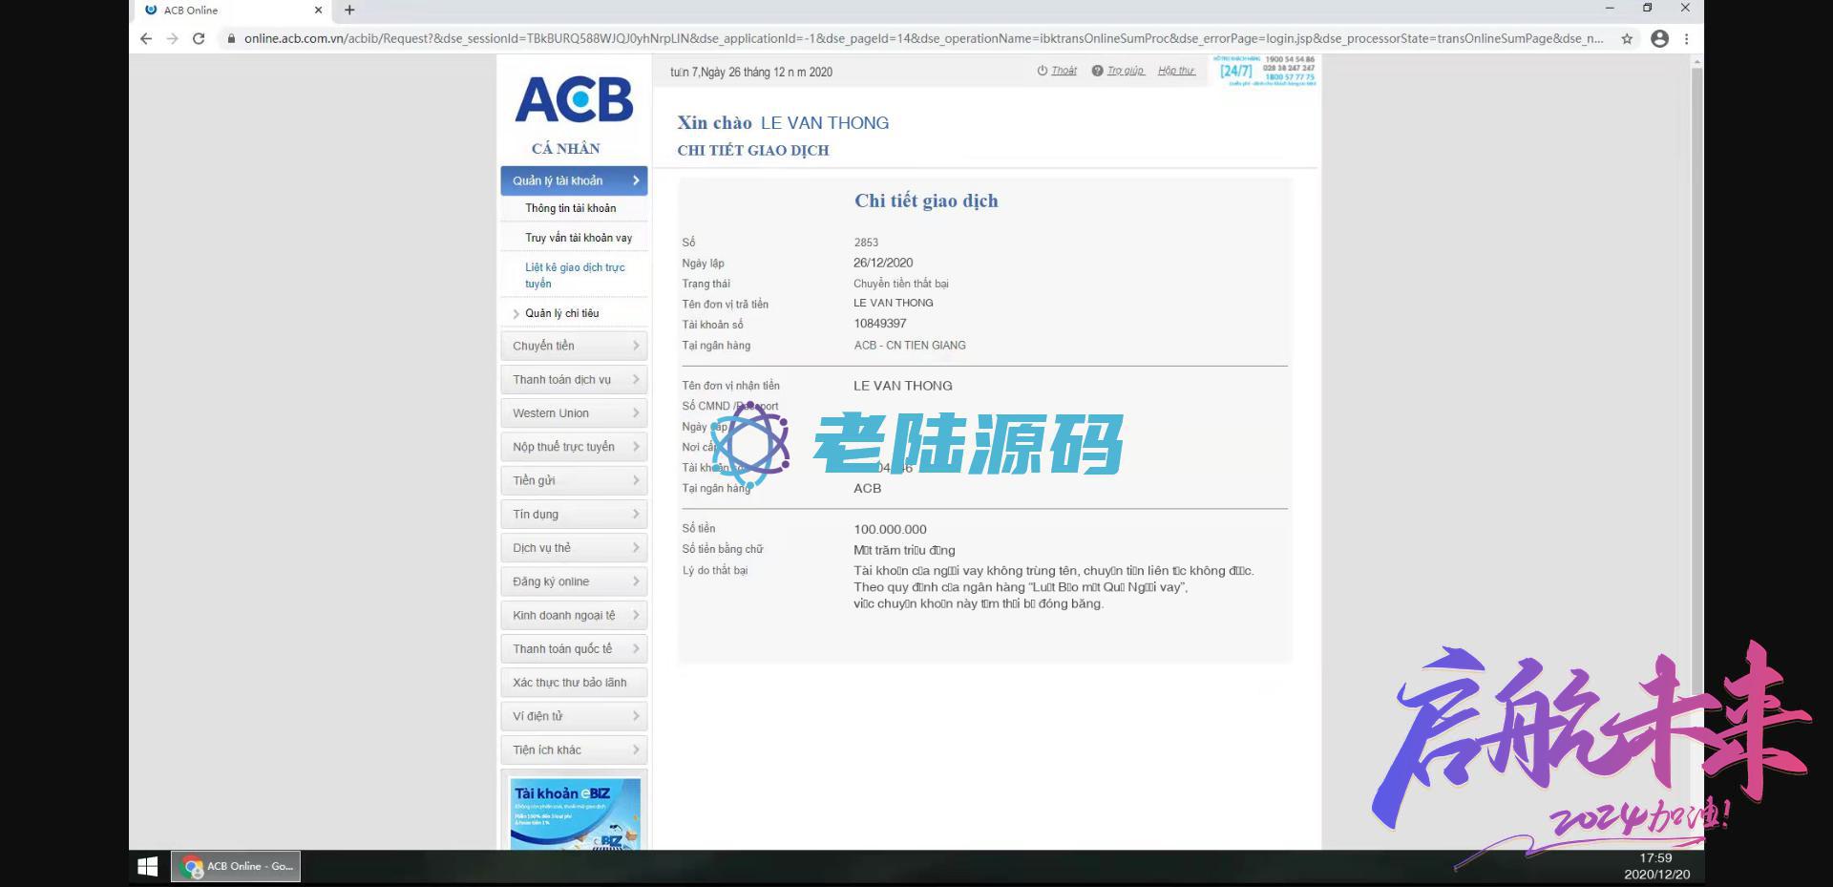Reload the page with the refresh icon
Viewport: 1833px width, 887px height.
199,38
